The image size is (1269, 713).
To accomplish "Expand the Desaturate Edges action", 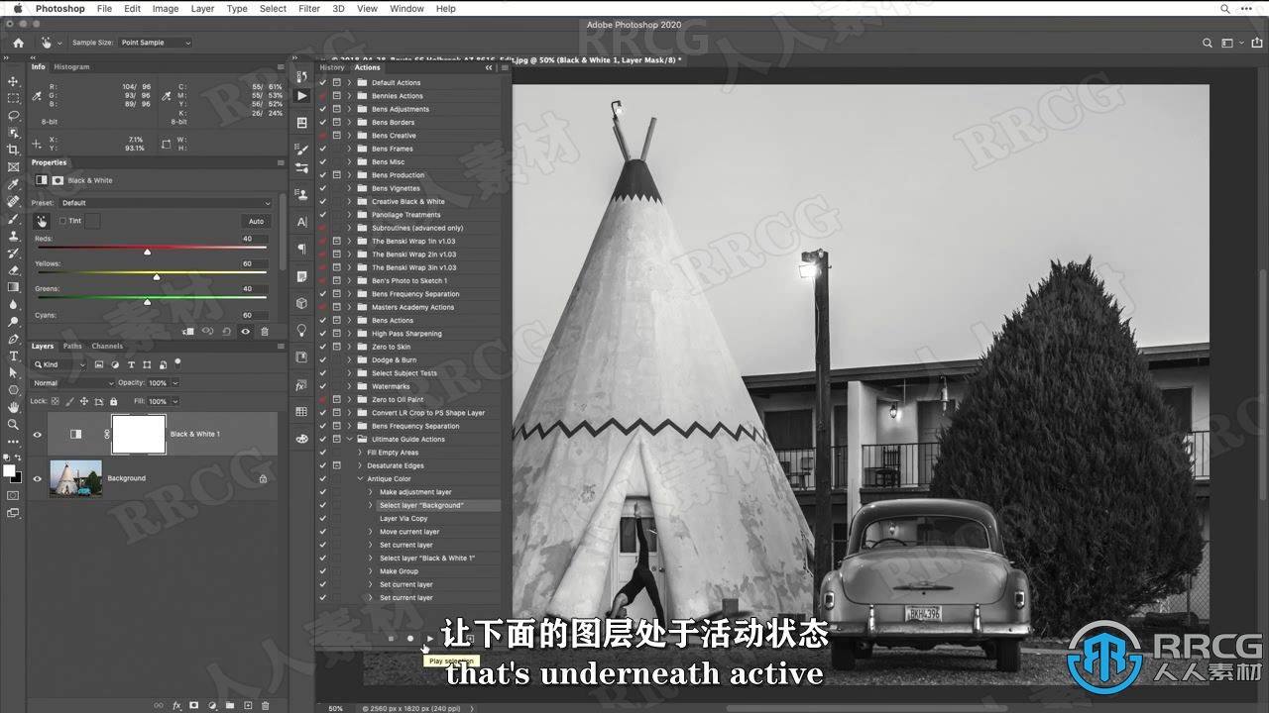I will tap(360, 465).
